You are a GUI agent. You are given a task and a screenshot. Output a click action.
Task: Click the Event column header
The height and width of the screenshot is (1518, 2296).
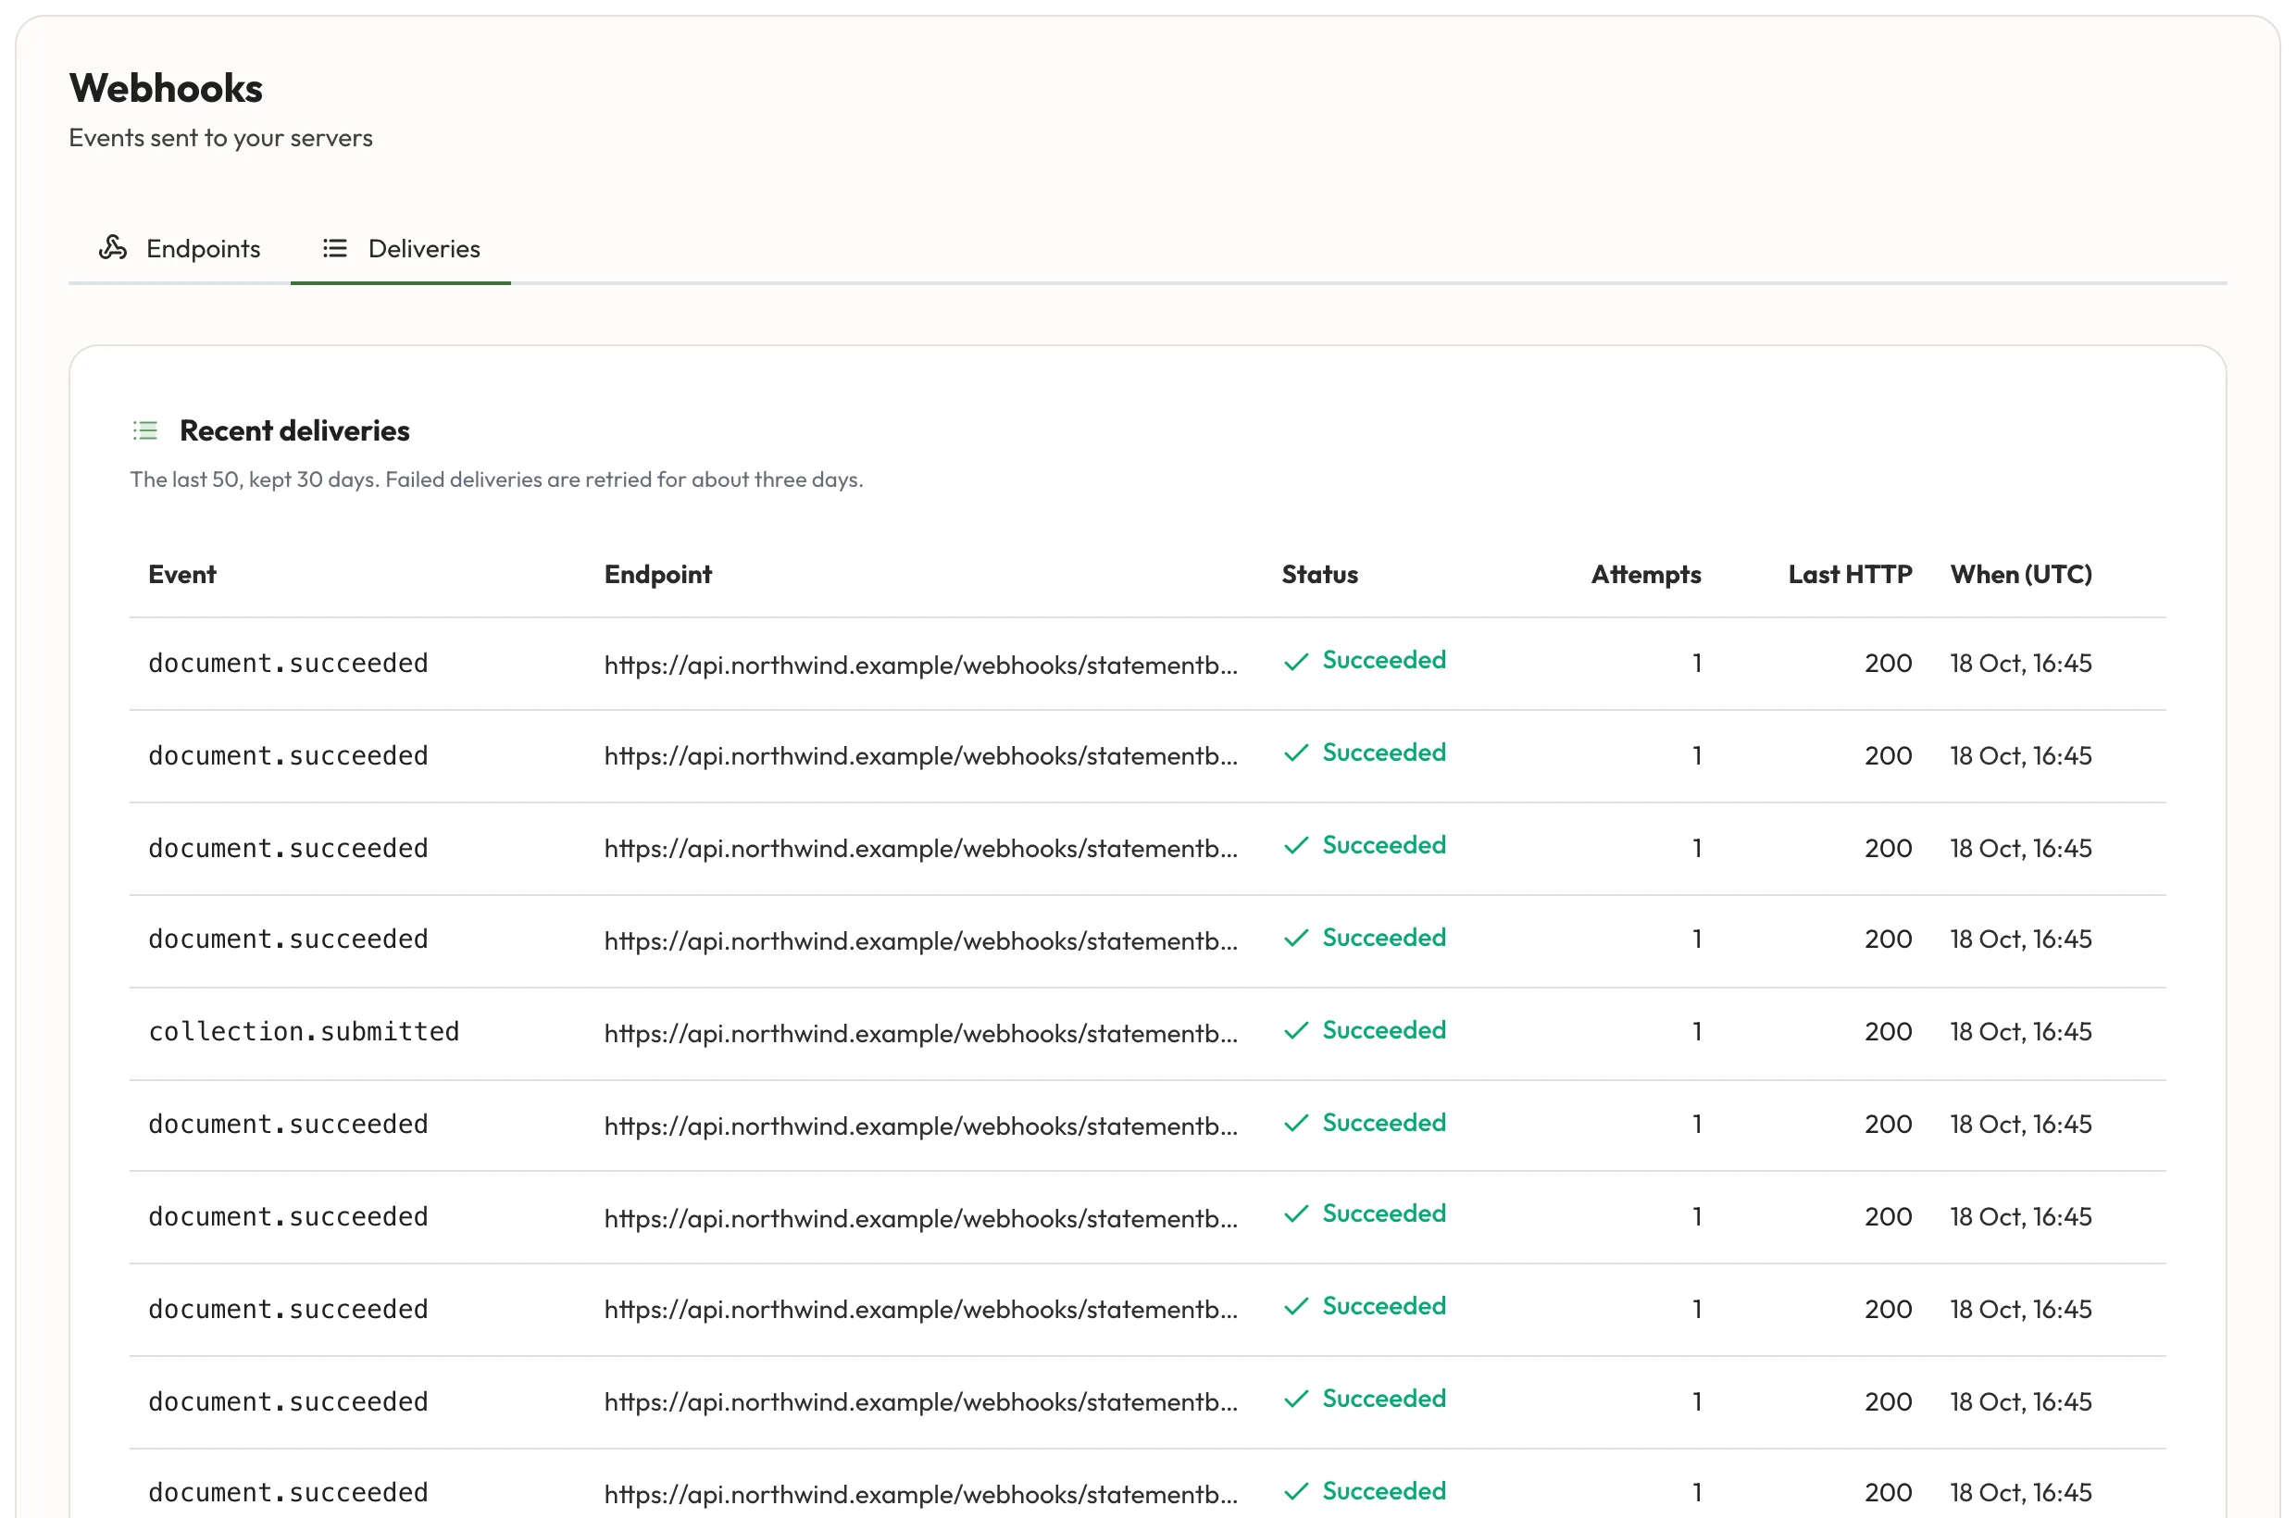point(182,574)
